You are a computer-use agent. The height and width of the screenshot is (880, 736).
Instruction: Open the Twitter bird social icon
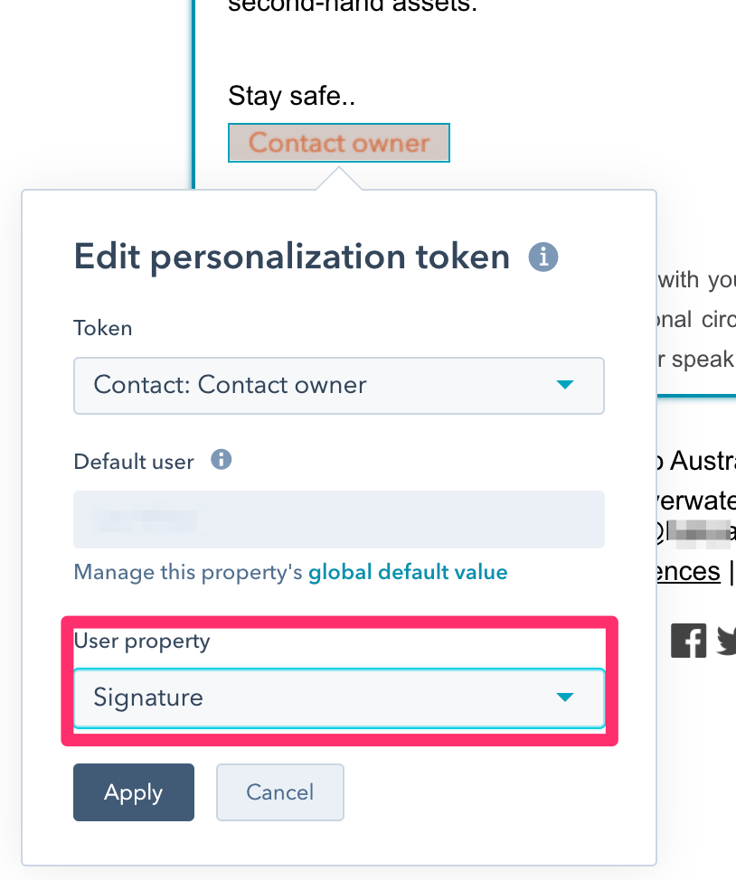(x=727, y=641)
